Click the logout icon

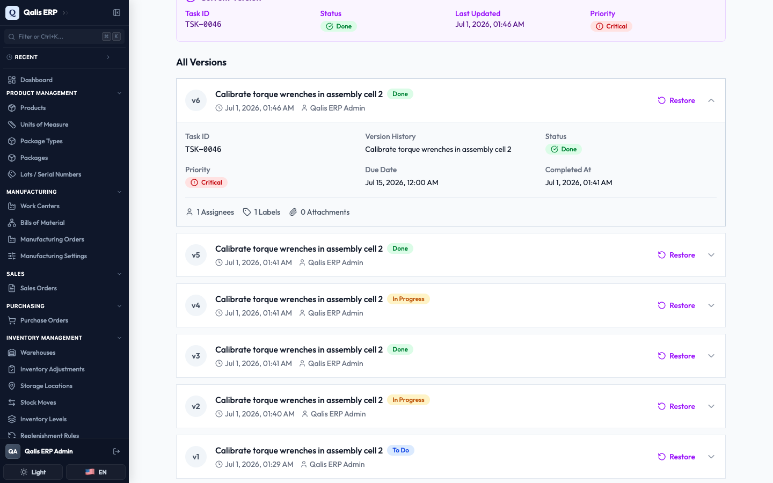pos(116,451)
